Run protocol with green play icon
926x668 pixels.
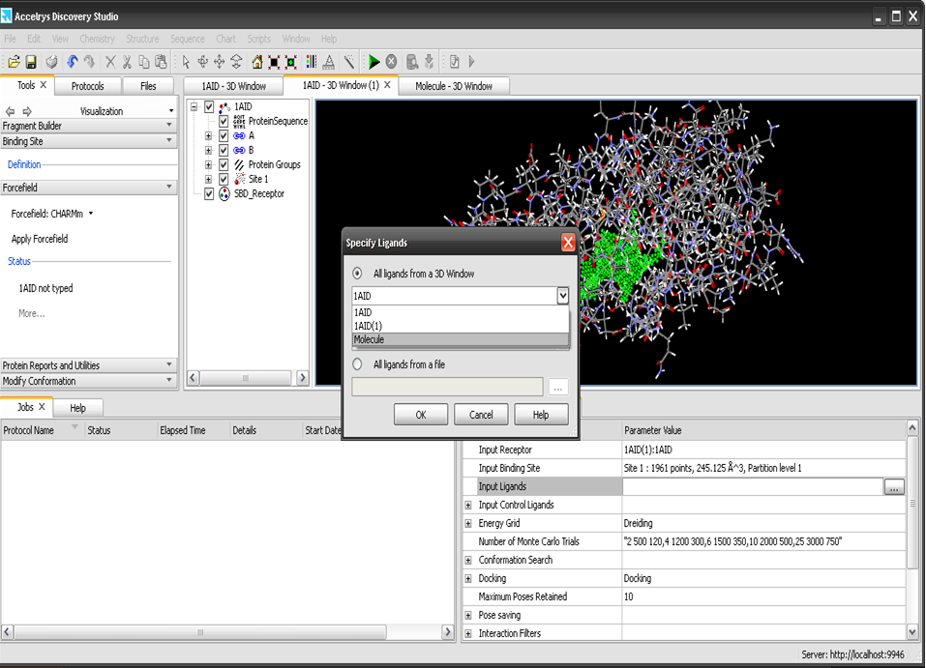point(373,62)
